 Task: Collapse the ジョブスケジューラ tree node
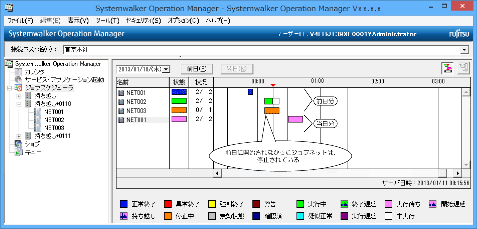tap(9, 88)
